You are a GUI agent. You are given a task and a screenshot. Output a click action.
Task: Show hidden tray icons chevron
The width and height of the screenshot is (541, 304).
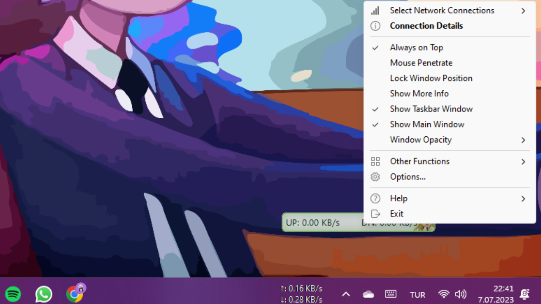[346, 294]
